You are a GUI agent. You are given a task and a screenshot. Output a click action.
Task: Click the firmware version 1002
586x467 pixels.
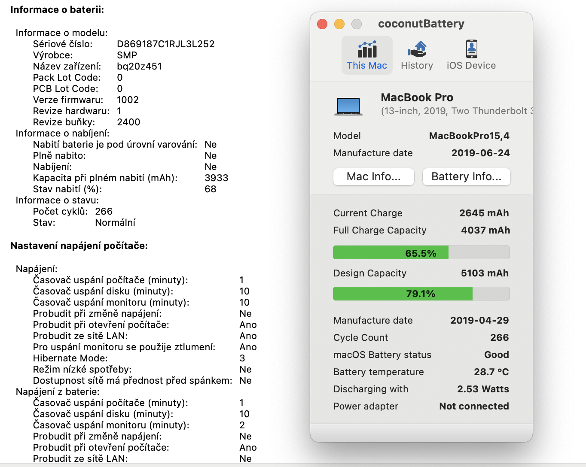point(128,100)
